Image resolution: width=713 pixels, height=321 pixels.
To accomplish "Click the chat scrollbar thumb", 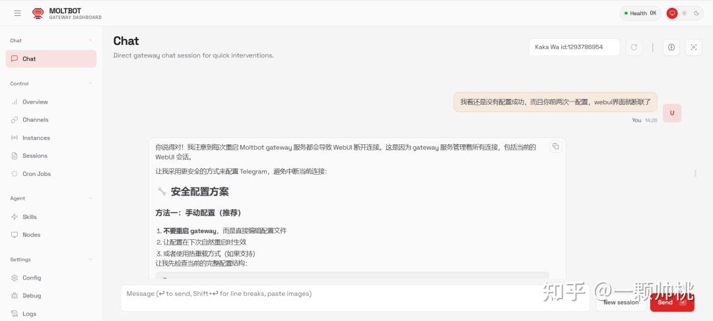I will [x=695, y=173].
